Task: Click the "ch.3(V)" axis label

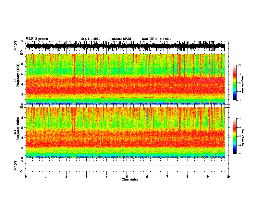Action: point(15,166)
